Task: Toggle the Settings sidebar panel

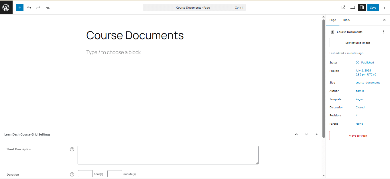Action: [x=362, y=7]
